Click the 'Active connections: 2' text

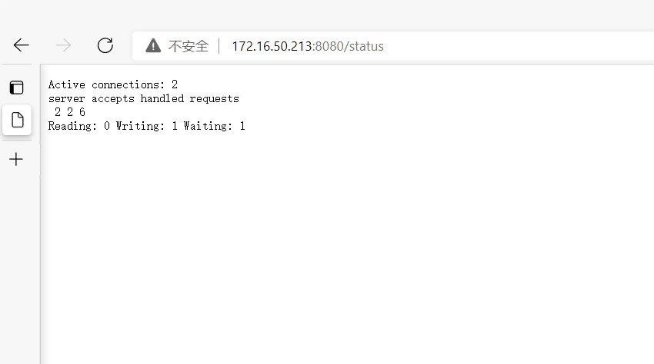point(113,84)
